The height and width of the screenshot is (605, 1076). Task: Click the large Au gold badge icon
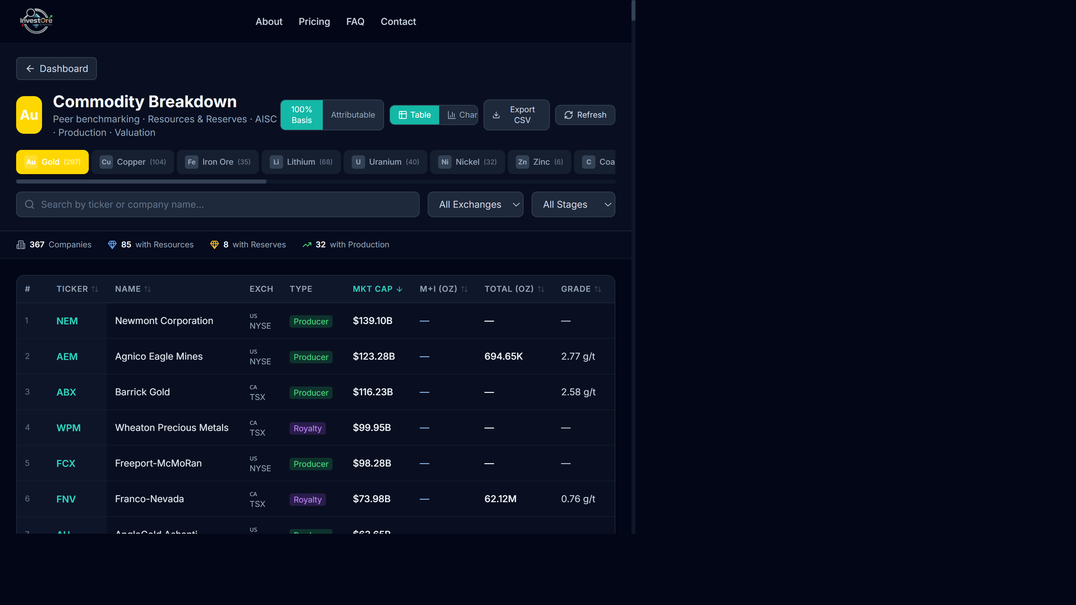point(29,115)
